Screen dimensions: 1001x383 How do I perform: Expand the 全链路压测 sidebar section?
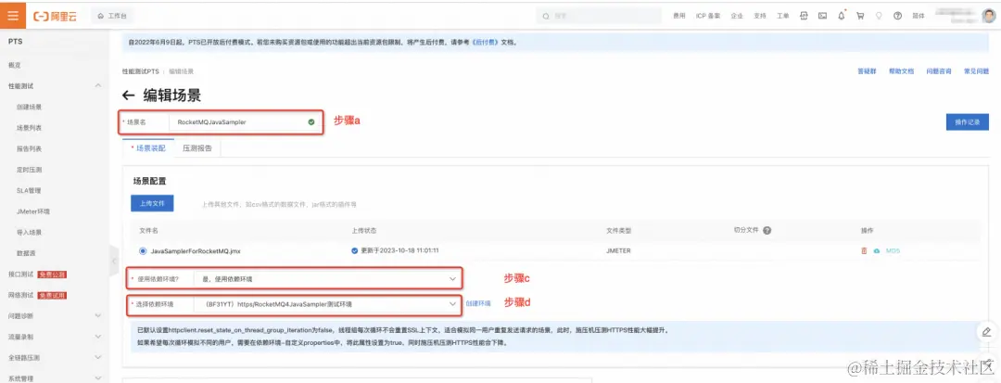(x=98, y=357)
